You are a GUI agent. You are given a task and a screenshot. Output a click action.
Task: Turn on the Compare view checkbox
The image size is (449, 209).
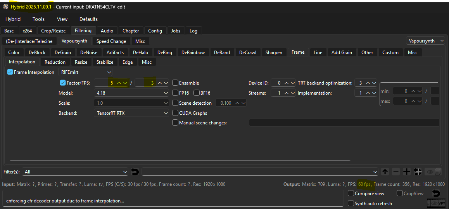coord(351,193)
